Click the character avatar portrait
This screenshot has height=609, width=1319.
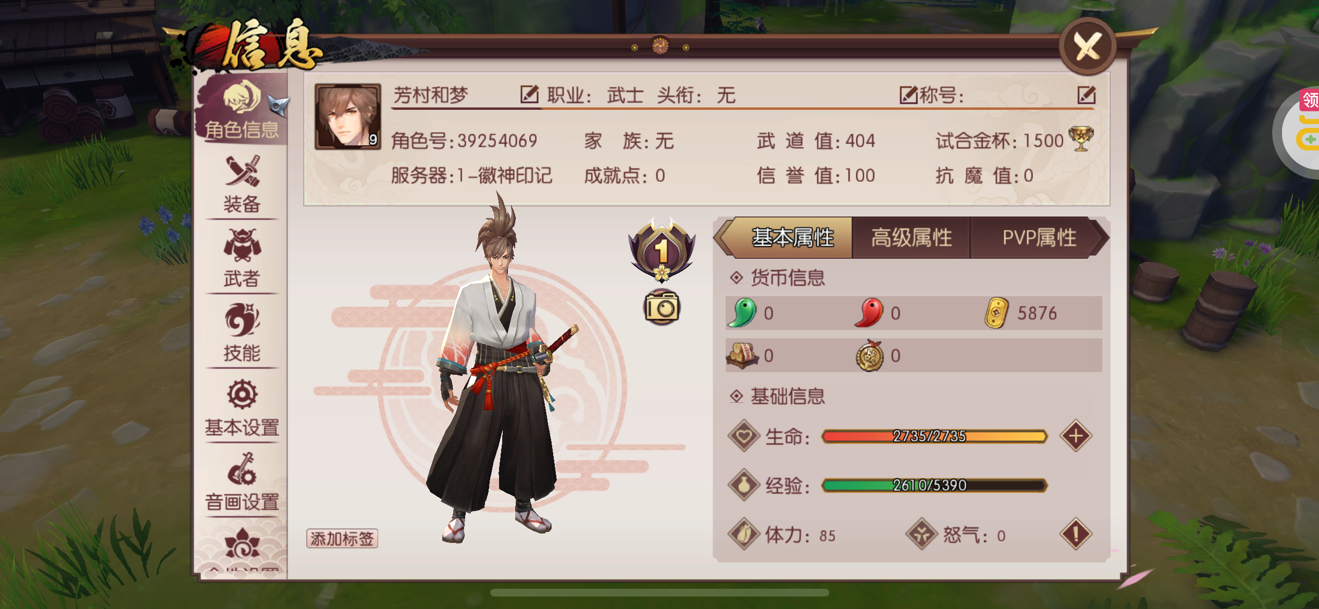(x=348, y=117)
